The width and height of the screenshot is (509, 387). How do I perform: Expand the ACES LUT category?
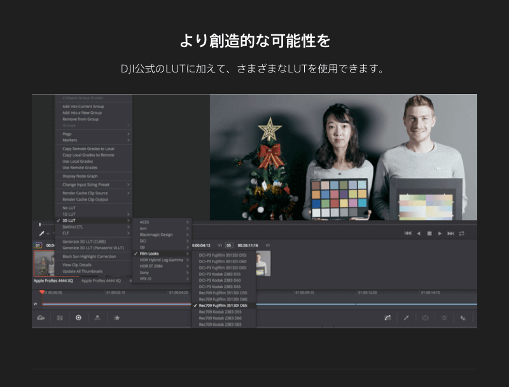pyautogui.click(x=162, y=222)
